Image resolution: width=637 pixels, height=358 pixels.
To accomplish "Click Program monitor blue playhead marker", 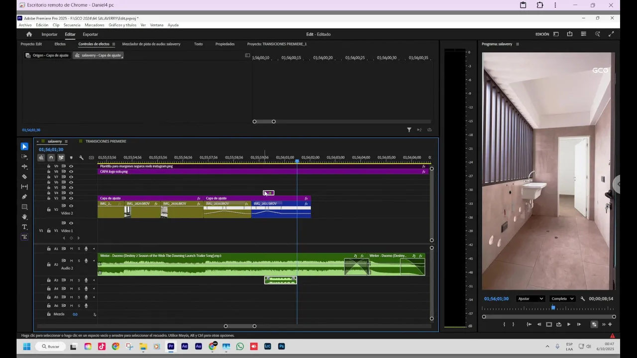I will 553,308.
